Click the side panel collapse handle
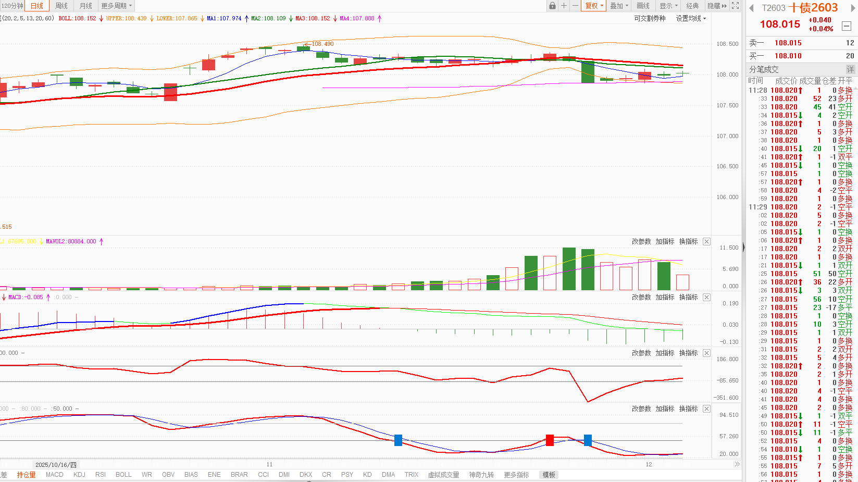858x482 pixels. (x=743, y=248)
